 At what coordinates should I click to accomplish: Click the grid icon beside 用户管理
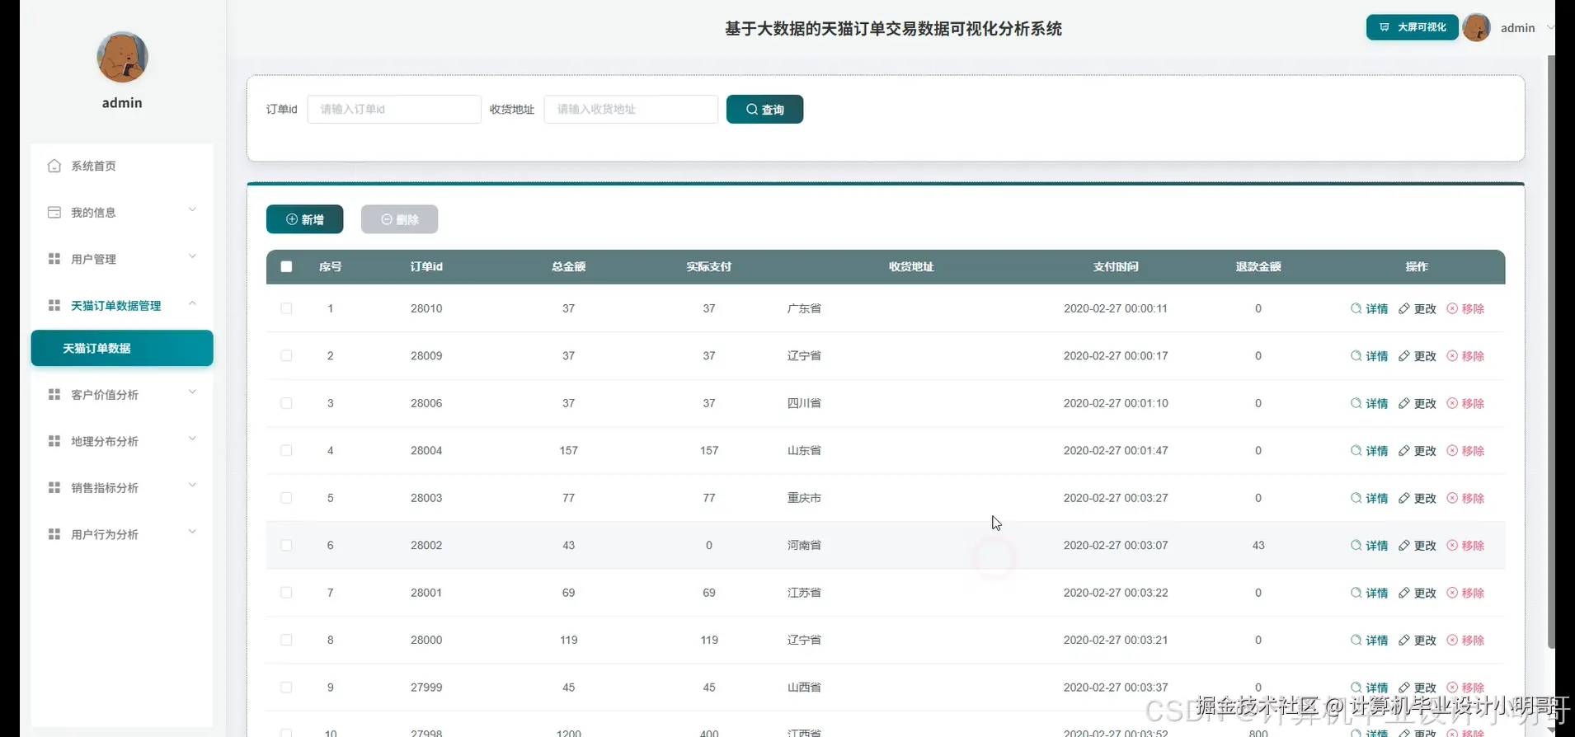coord(54,259)
